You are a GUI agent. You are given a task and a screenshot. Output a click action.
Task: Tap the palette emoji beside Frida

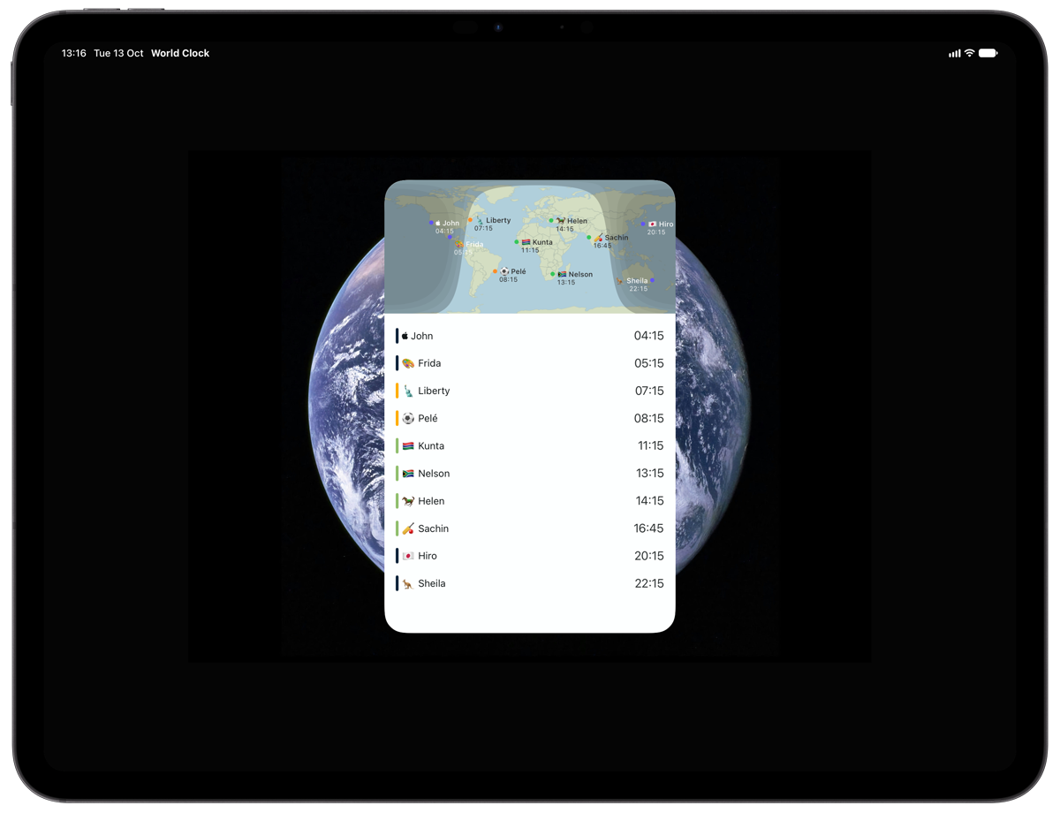[x=407, y=363]
